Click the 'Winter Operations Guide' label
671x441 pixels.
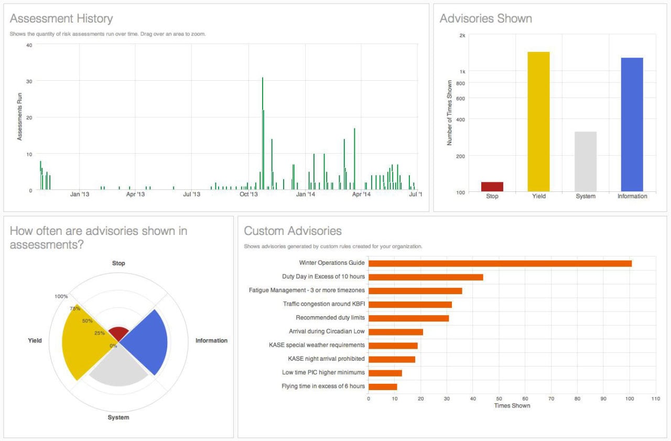pos(332,263)
